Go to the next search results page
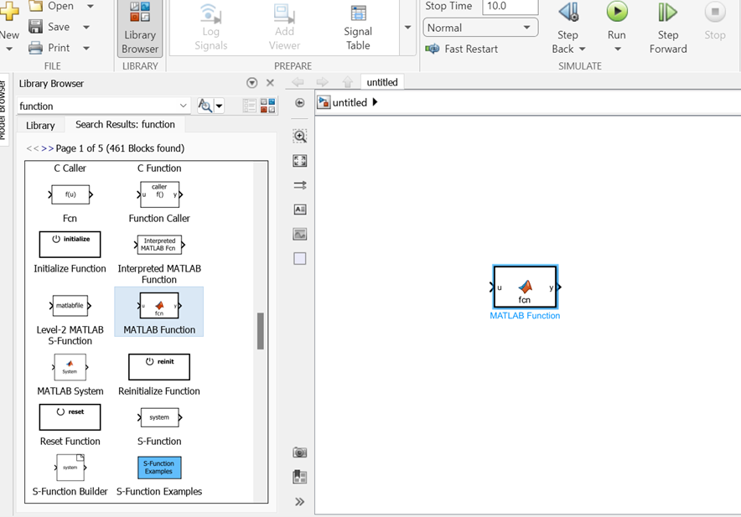This screenshot has width=741, height=517. coord(48,148)
